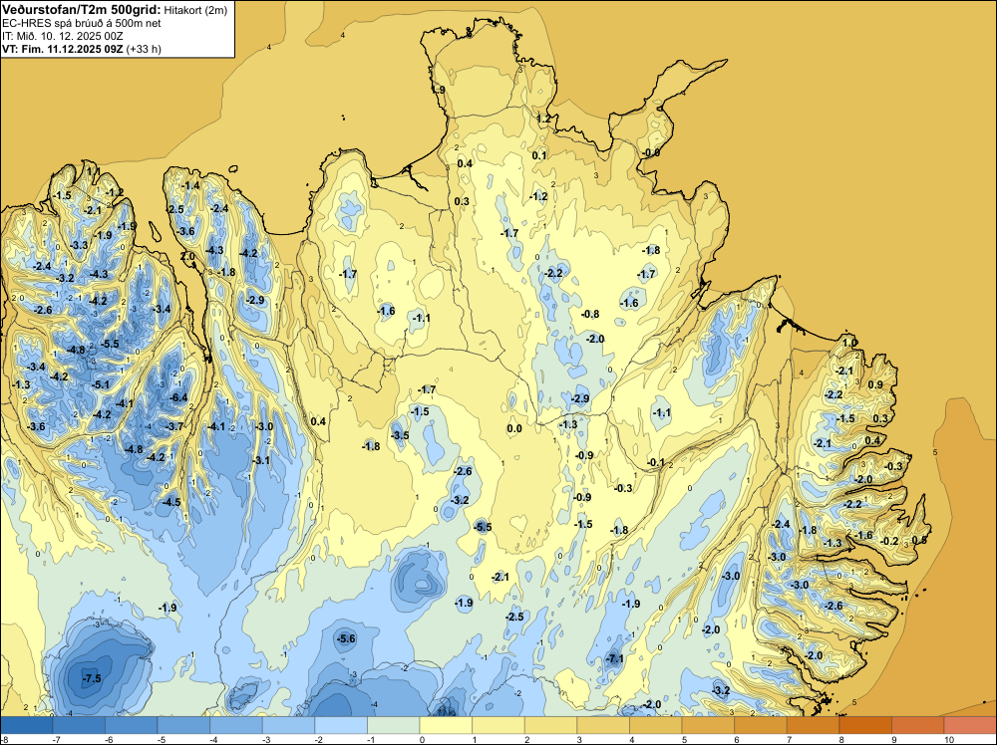997x745 pixels.
Task: Click the "-1.4" temperature value on the map
Action: [x=190, y=185]
